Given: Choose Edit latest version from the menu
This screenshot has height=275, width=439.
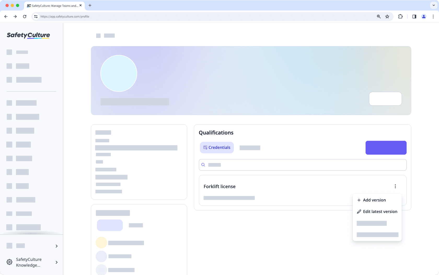Looking at the screenshot, I should pos(380,211).
